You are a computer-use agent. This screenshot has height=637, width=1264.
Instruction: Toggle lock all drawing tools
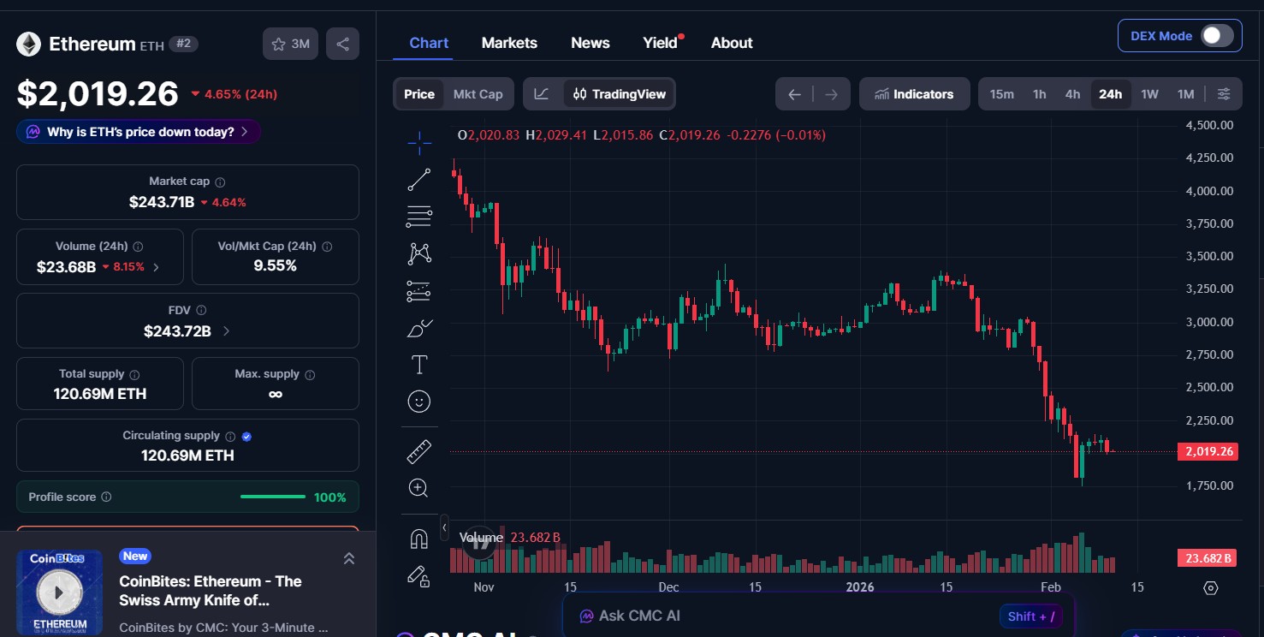tap(418, 575)
